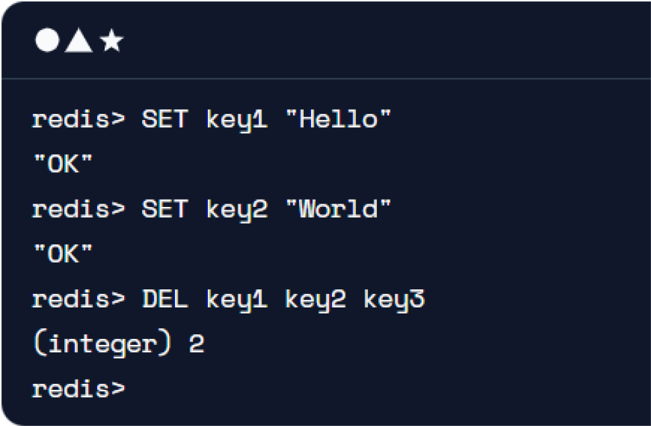This screenshot has width=651, height=426.
Task: Click key1 in the first SET line
Action: [x=237, y=121]
